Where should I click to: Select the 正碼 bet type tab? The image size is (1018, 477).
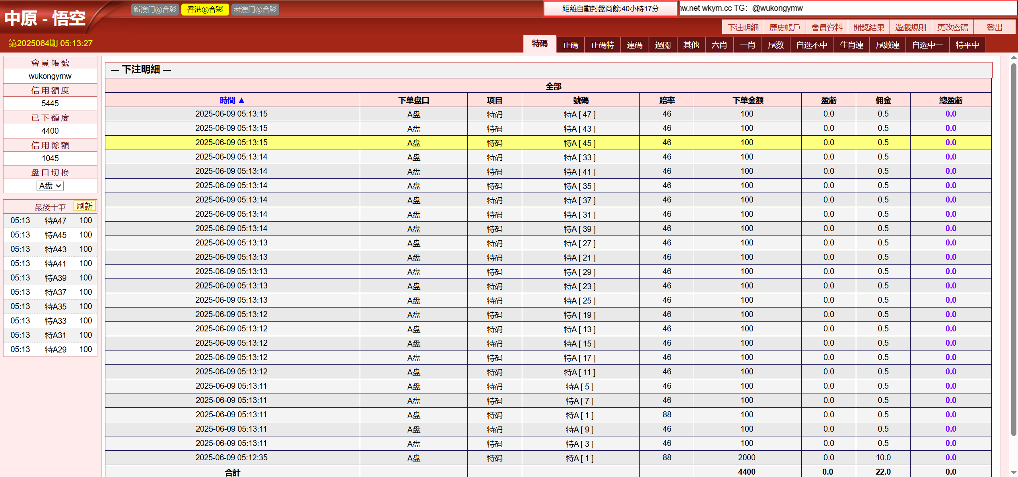(570, 45)
